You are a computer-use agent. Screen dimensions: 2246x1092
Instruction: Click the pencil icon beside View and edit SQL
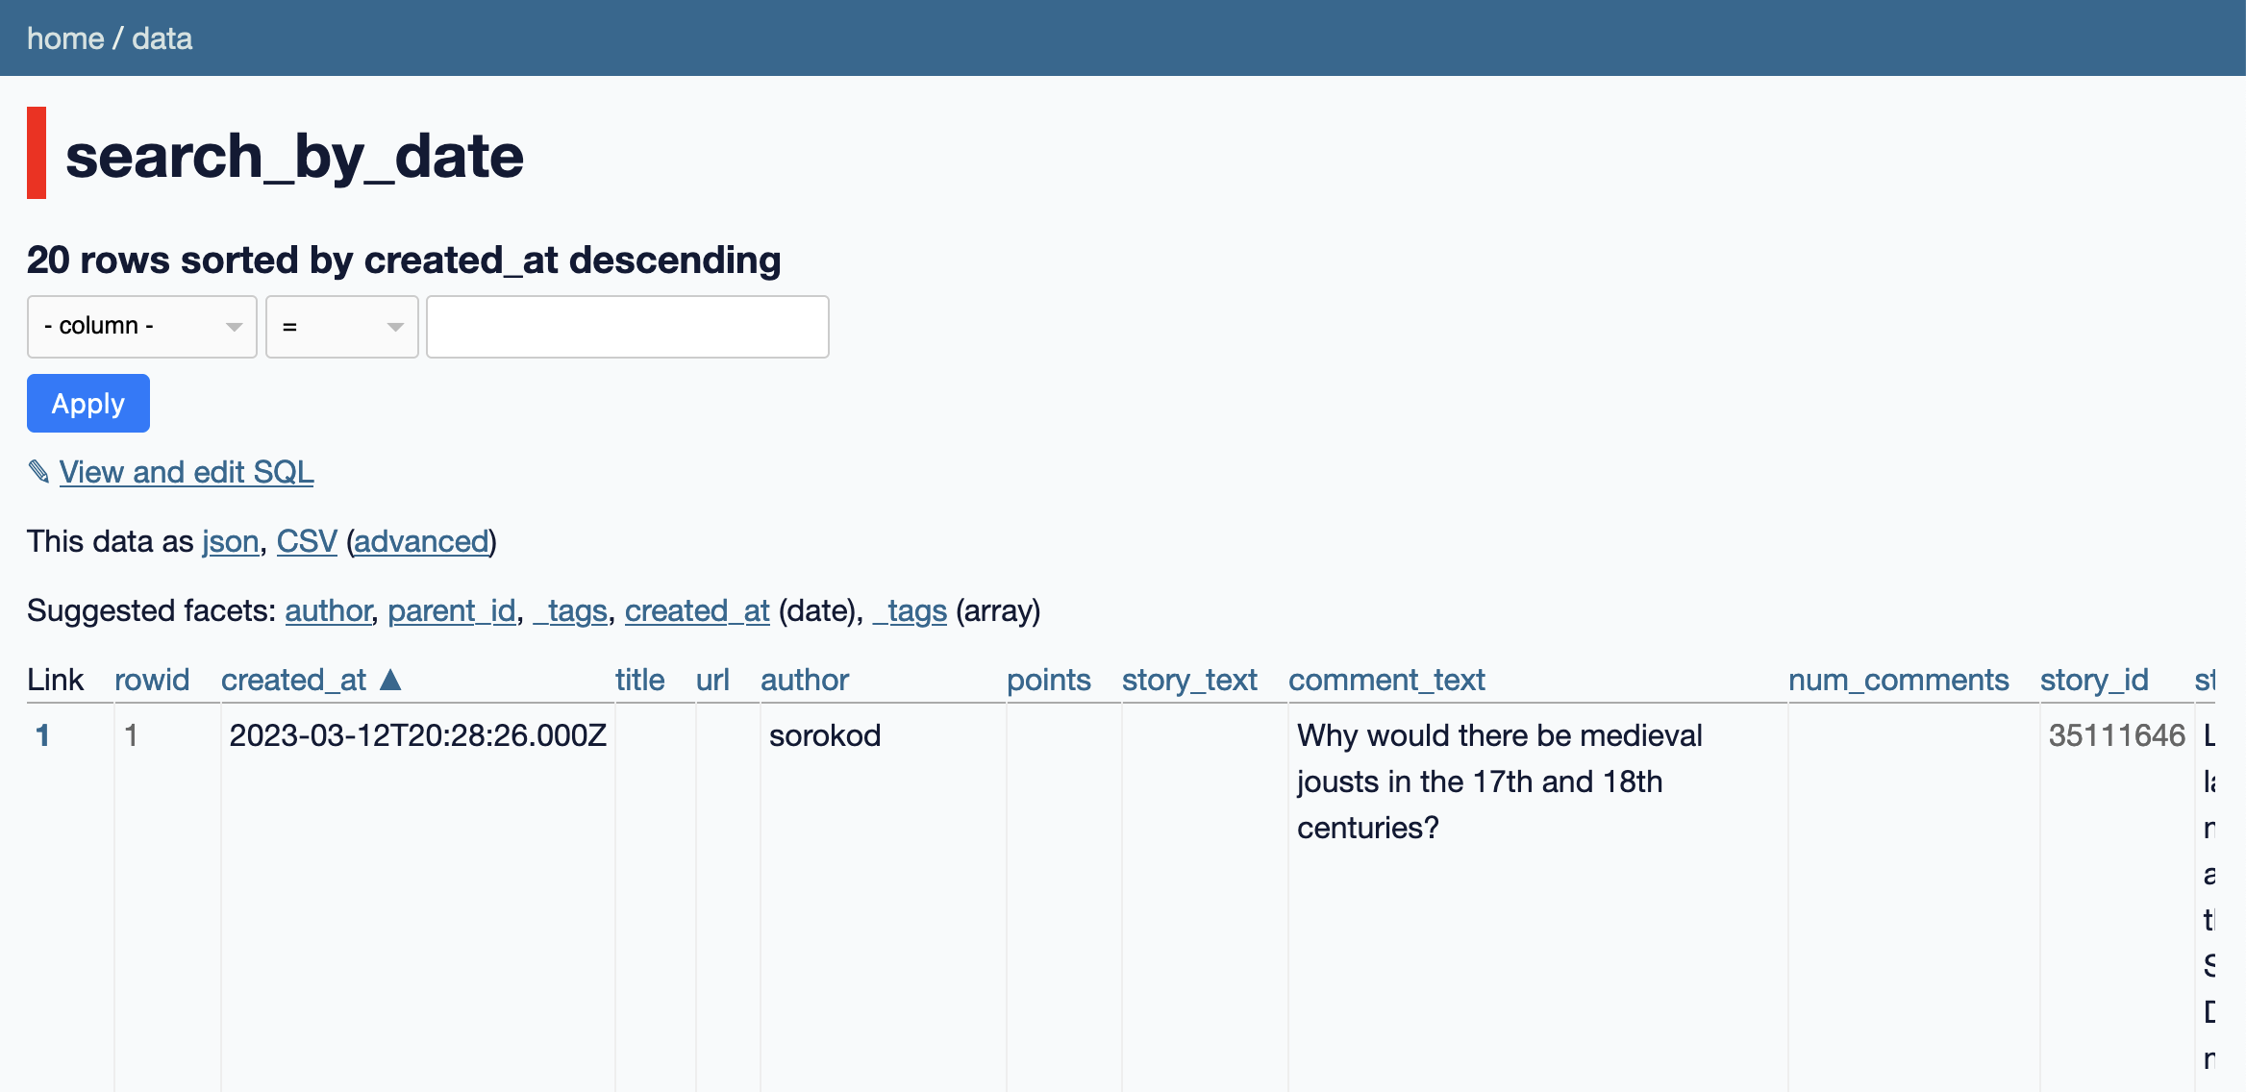click(38, 472)
